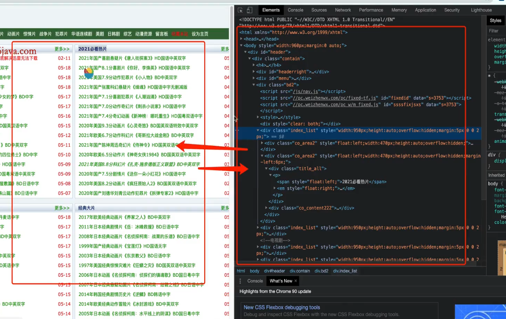Expand the h4 element node
Image resolution: width=506 pixels, height=319 pixels.
254,65
